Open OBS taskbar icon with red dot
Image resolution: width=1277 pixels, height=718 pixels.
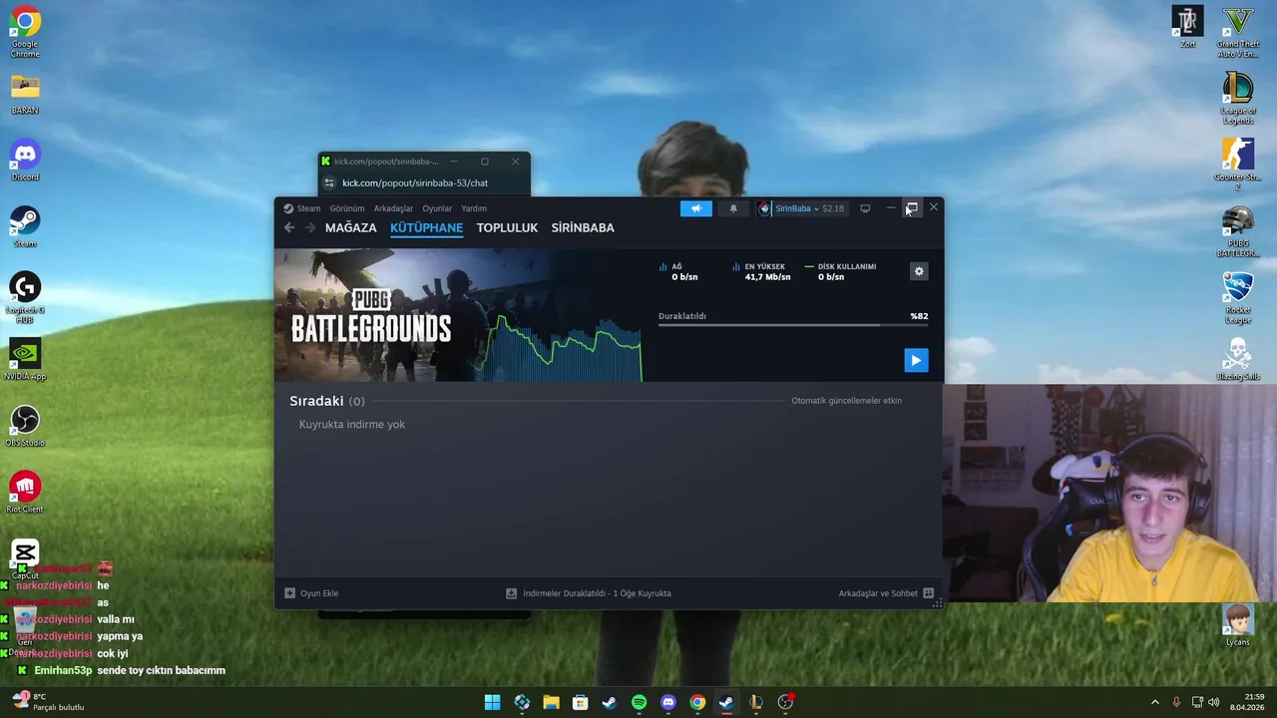pos(785,702)
